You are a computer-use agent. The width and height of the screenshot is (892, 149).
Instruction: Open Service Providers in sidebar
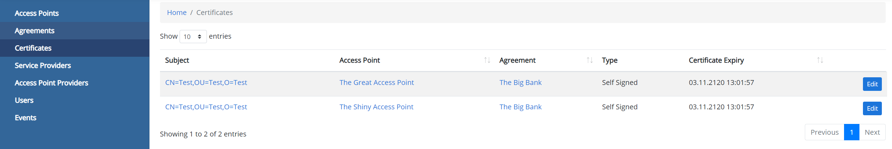tap(43, 65)
